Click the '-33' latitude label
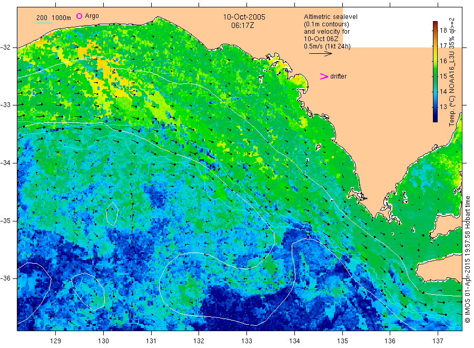The width and height of the screenshot is (474, 348). click(x=5, y=105)
